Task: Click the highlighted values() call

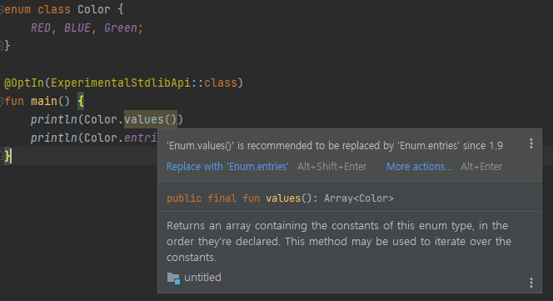Action: click(151, 119)
